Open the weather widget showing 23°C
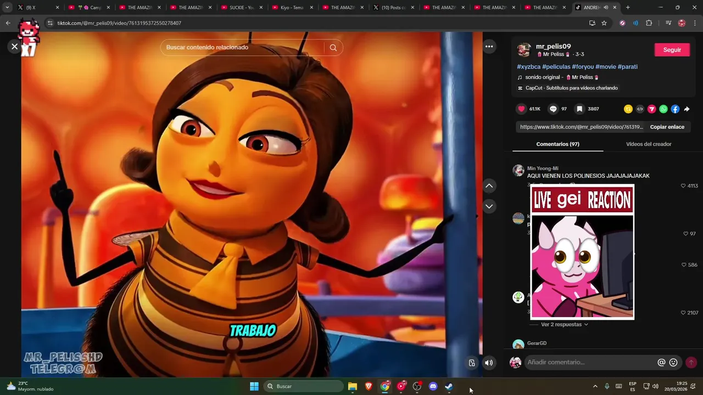The height and width of the screenshot is (395, 703). (x=30, y=386)
